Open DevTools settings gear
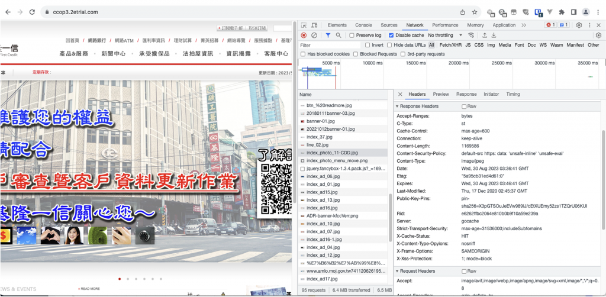Viewport: 606px width, 297px height. pos(579,25)
